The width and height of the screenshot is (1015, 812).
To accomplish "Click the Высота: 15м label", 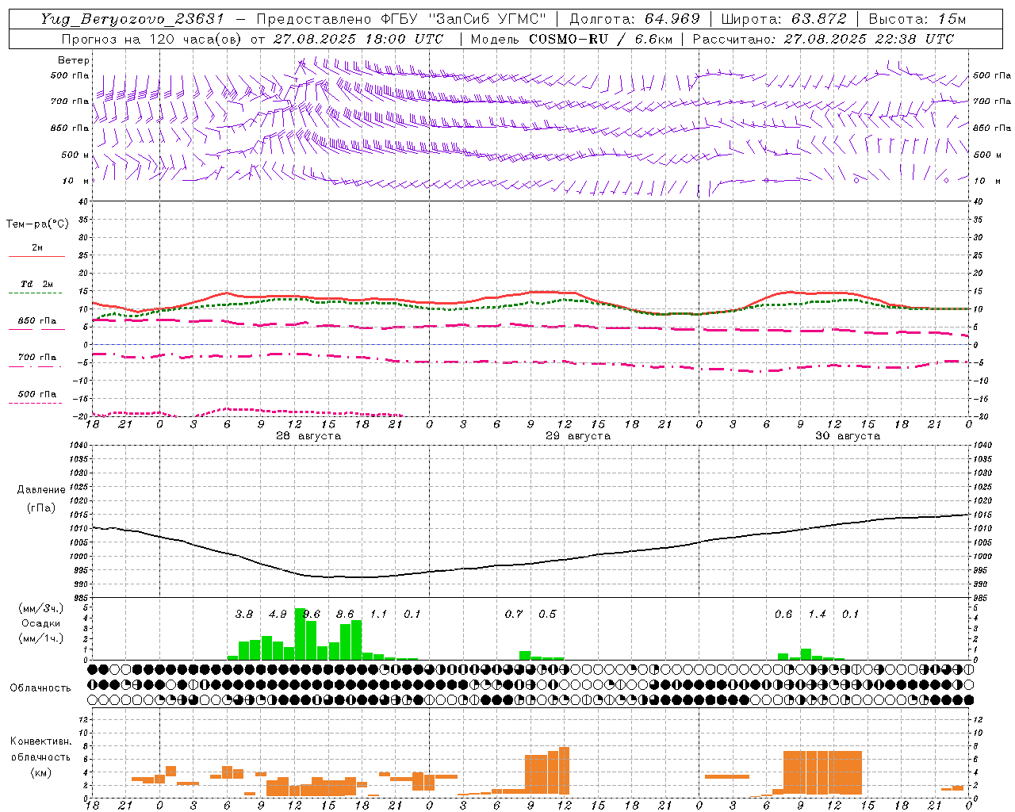I will pos(917,19).
